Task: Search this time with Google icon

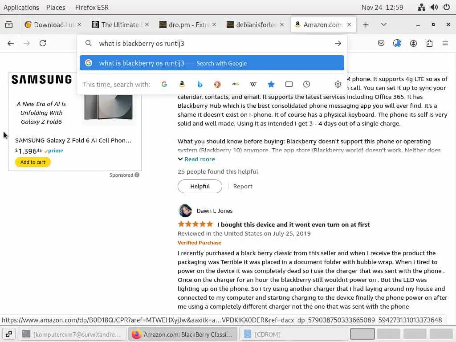Action: tap(164, 84)
